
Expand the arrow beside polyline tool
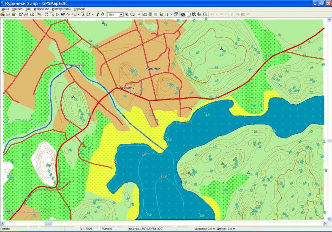(79, 14)
